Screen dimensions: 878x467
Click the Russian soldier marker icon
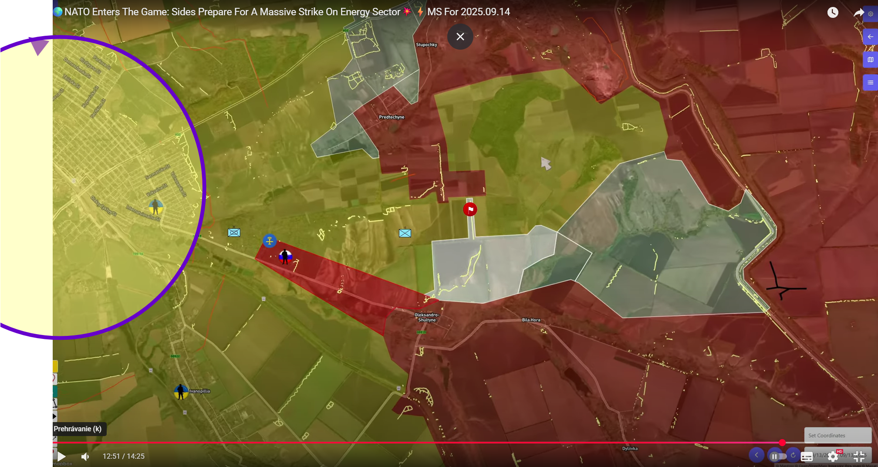coord(285,256)
